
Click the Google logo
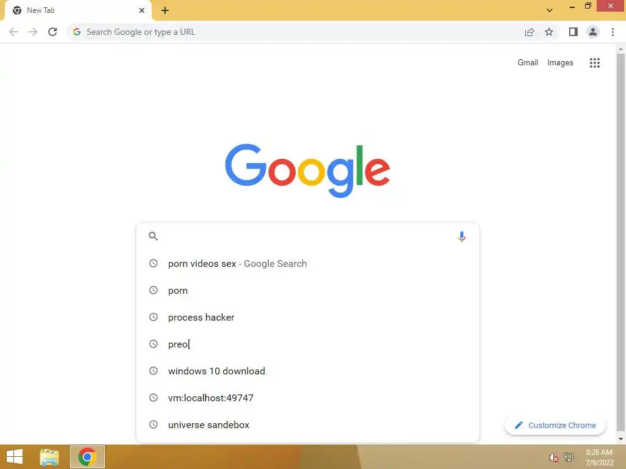coord(307,171)
